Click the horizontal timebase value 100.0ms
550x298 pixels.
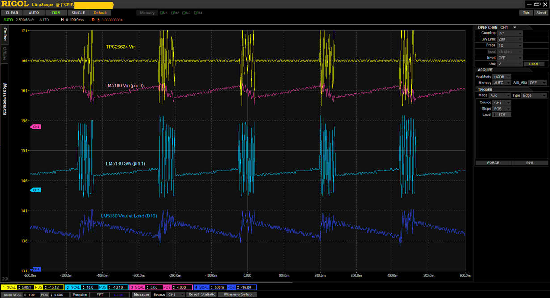(x=76, y=20)
